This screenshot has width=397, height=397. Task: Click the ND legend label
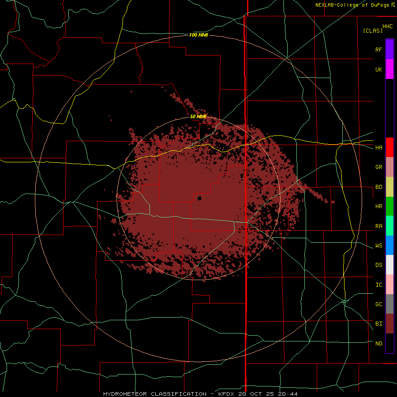pos(378,344)
